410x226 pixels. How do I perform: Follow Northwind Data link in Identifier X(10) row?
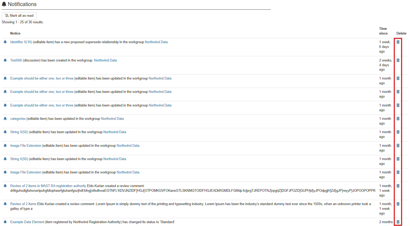pos(156,42)
